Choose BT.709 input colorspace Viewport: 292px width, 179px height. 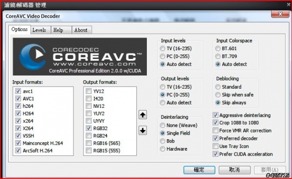(218, 56)
